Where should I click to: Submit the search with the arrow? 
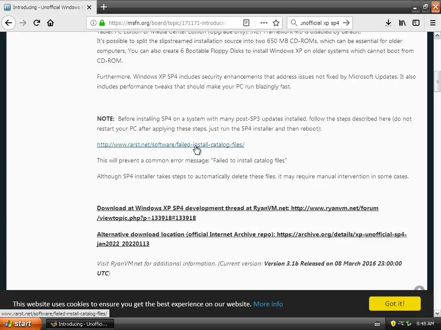point(347,23)
